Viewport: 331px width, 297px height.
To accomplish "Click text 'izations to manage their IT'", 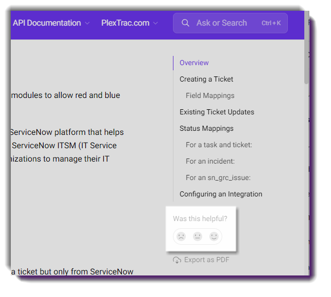I will (60, 159).
